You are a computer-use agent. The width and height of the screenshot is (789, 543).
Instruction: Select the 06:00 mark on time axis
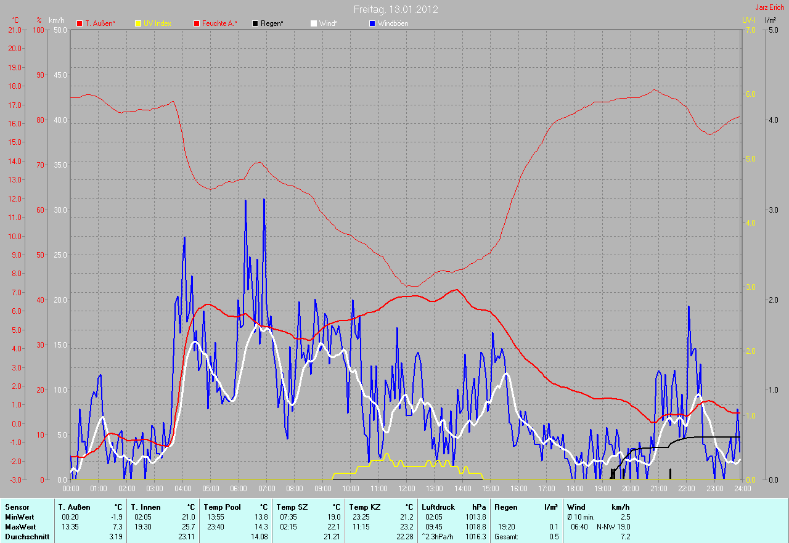pos(238,488)
